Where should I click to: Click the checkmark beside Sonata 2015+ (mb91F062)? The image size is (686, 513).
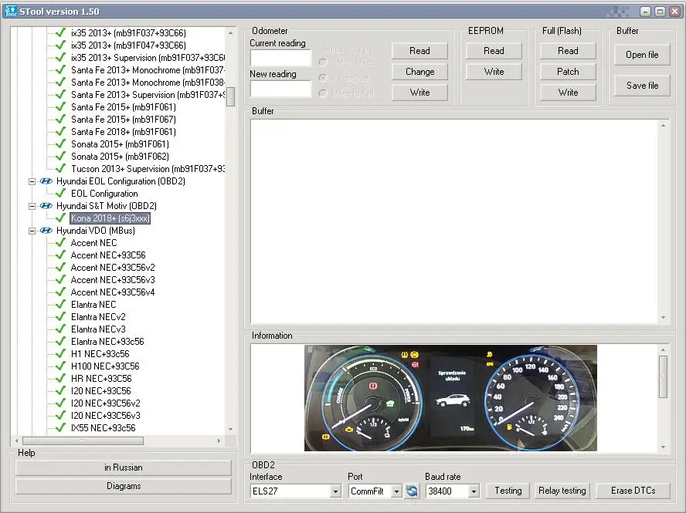pyautogui.click(x=61, y=156)
